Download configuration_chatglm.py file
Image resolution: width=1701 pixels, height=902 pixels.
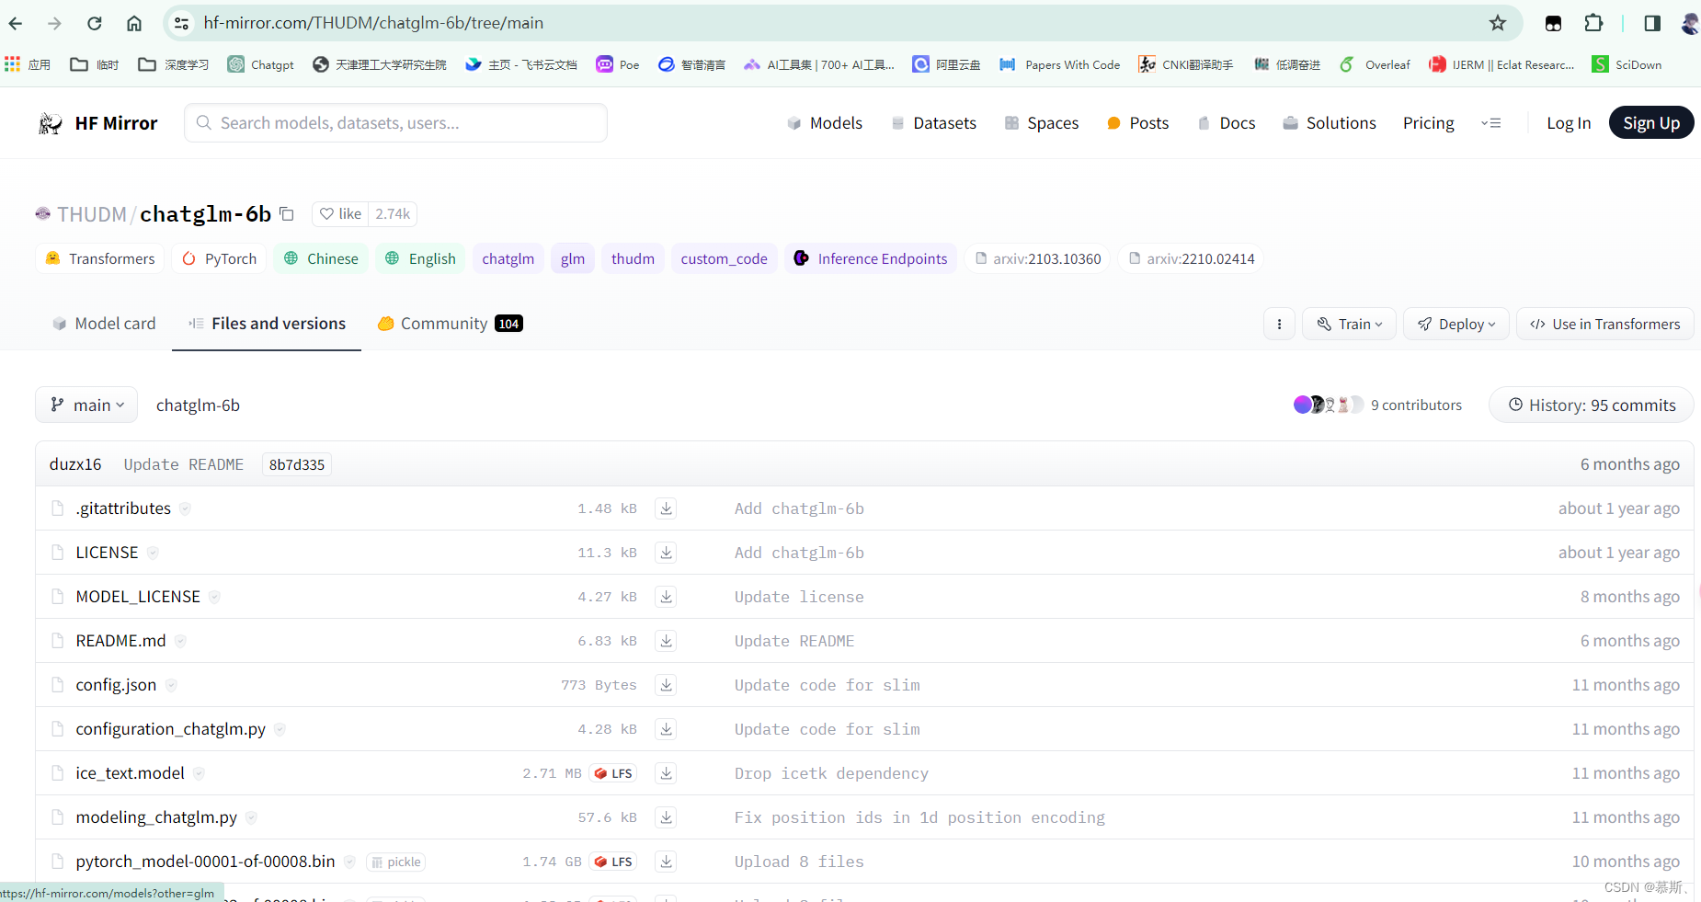coord(666,729)
